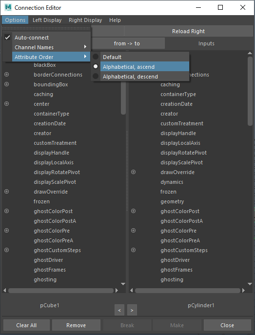Select containerType in left list

tap(52, 114)
